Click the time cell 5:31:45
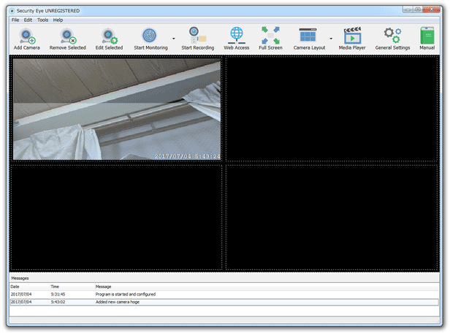The image size is (450, 334). [x=58, y=295]
